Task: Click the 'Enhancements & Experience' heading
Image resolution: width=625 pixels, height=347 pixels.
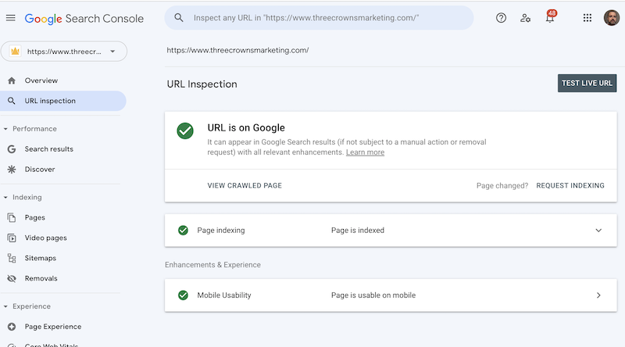Action: pyautogui.click(x=212, y=265)
